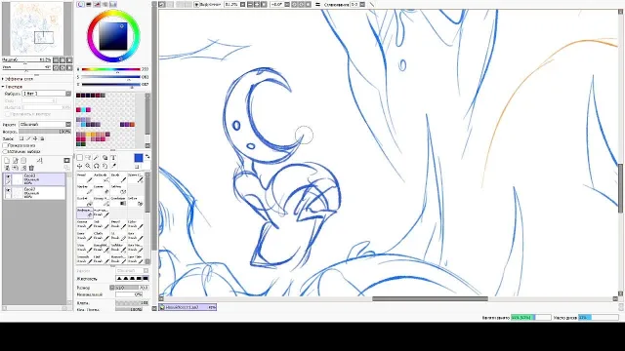Select the hand pan tool
This screenshot has height=351, width=625.
tap(104, 166)
